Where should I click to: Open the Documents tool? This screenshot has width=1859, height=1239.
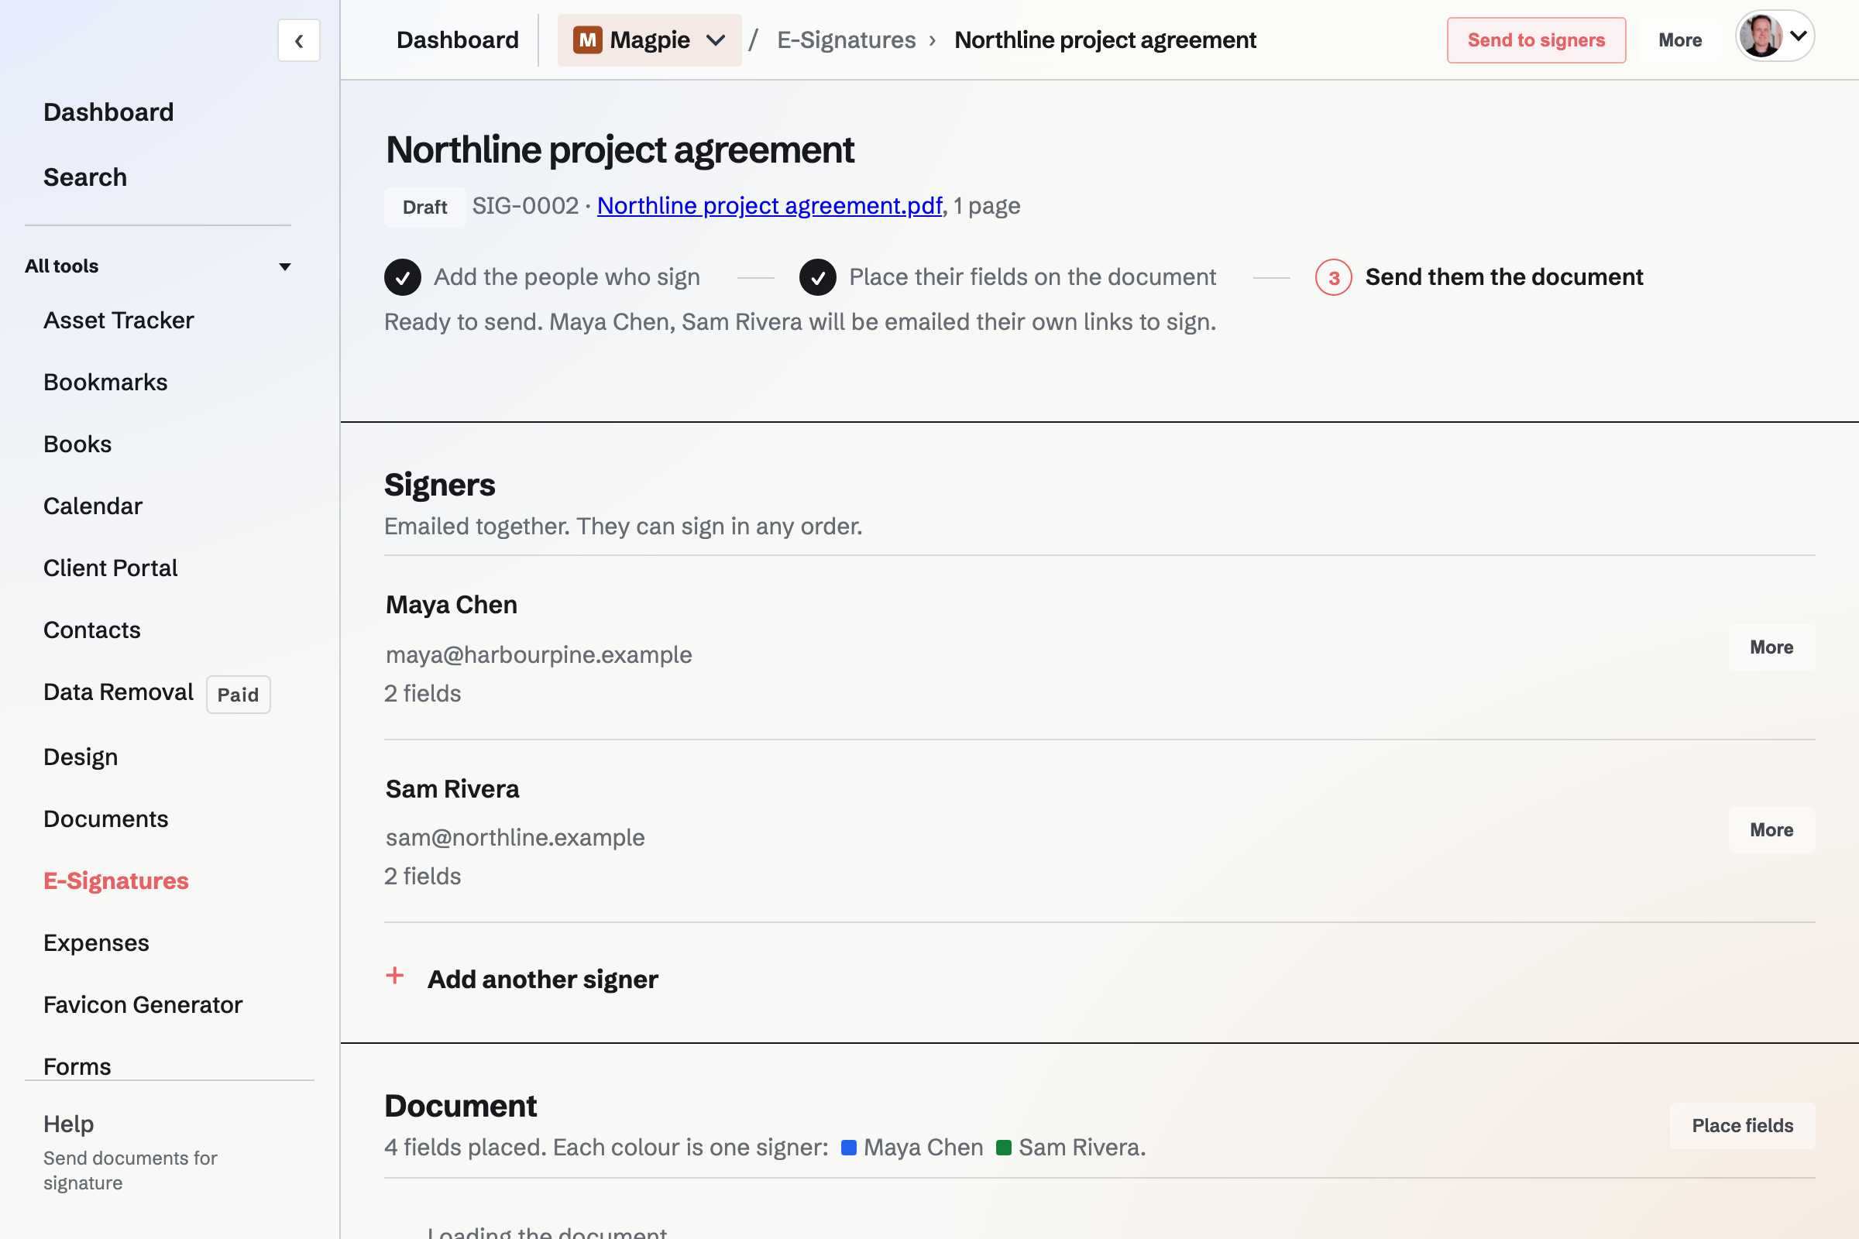105,819
